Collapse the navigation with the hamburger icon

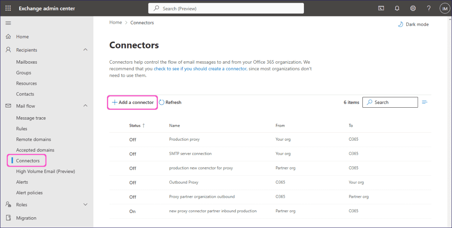pos(8,23)
